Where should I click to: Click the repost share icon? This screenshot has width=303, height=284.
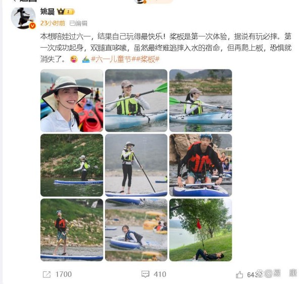pyautogui.click(x=46, y=274)
